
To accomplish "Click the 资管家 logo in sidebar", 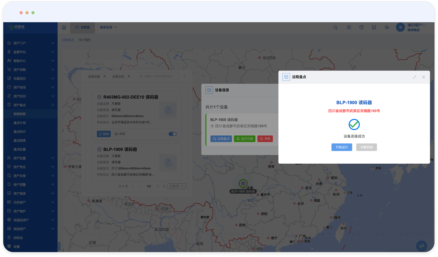I will tap(16, 27).
